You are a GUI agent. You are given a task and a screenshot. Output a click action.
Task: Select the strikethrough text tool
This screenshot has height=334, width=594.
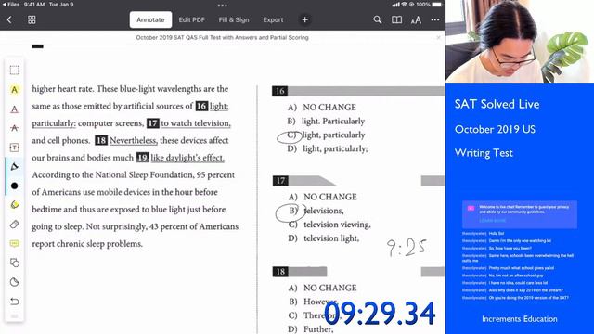point(15,128)
